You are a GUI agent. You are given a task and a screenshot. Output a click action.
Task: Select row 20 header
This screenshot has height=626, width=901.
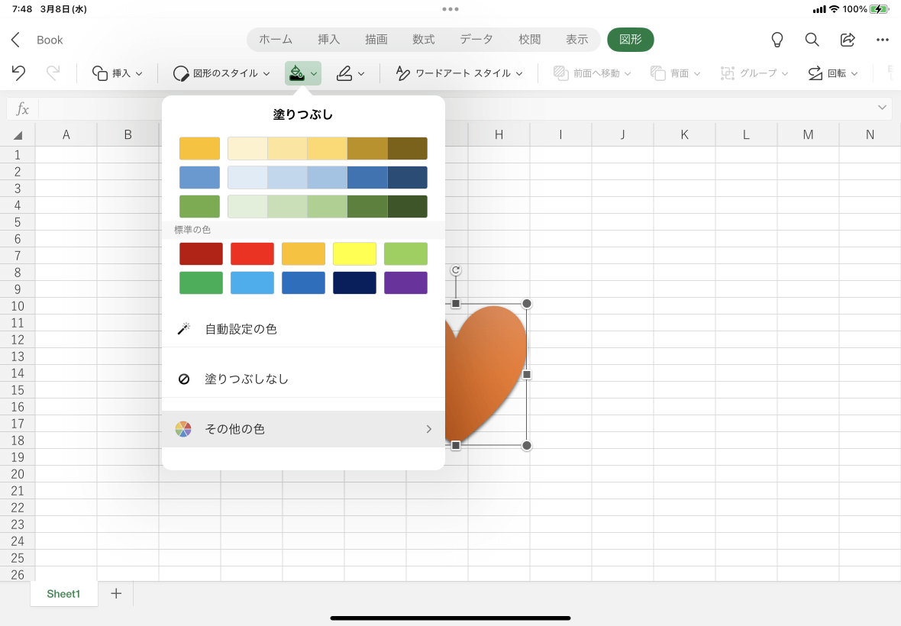(x=18, y=474)
